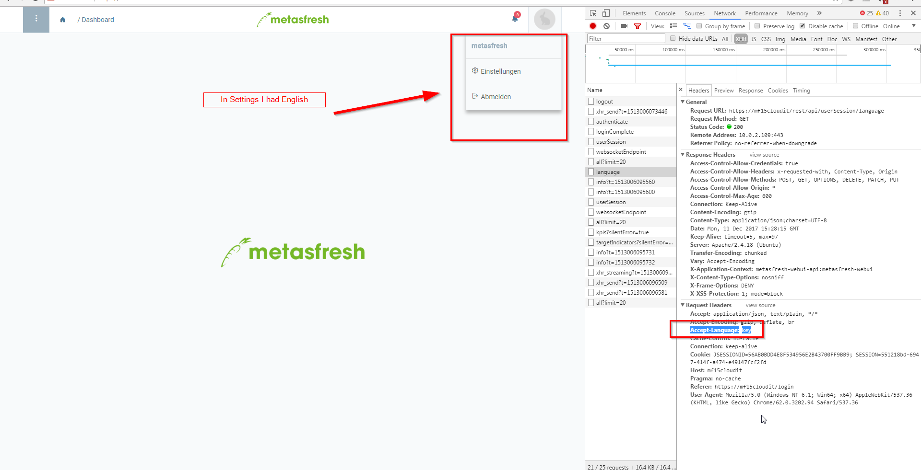
Task: Enable Preserve log checkbox
Action: point(757,26)
